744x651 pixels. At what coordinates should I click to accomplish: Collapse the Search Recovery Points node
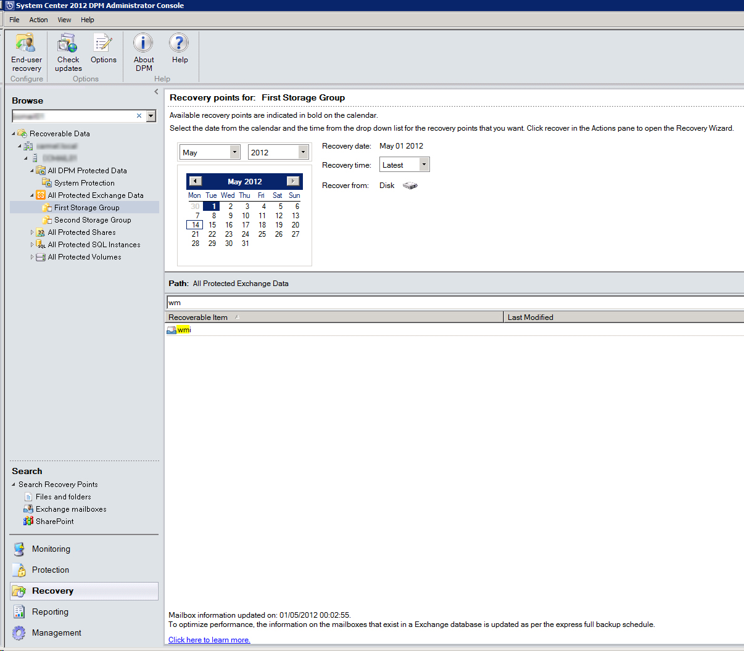click(x=14, y=484)
